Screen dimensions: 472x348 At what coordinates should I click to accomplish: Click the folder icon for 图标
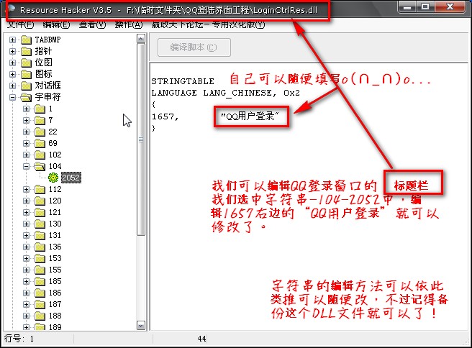[26, 74]
